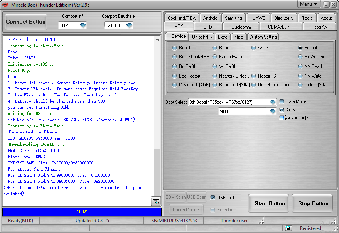The image size is (339, 233).
Task: Toggle the USBCable checkbox
Action: coord(213,197)
